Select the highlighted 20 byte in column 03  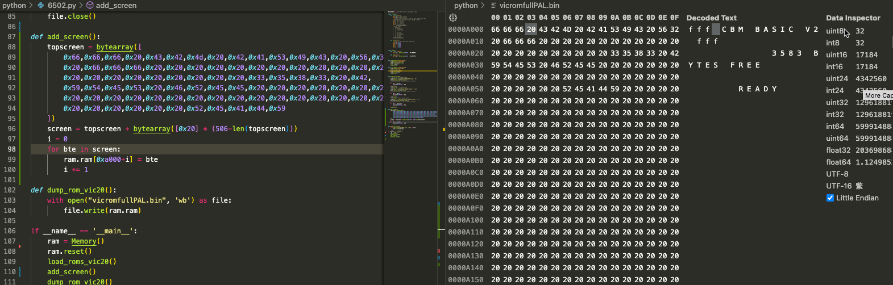coord(531,30)
